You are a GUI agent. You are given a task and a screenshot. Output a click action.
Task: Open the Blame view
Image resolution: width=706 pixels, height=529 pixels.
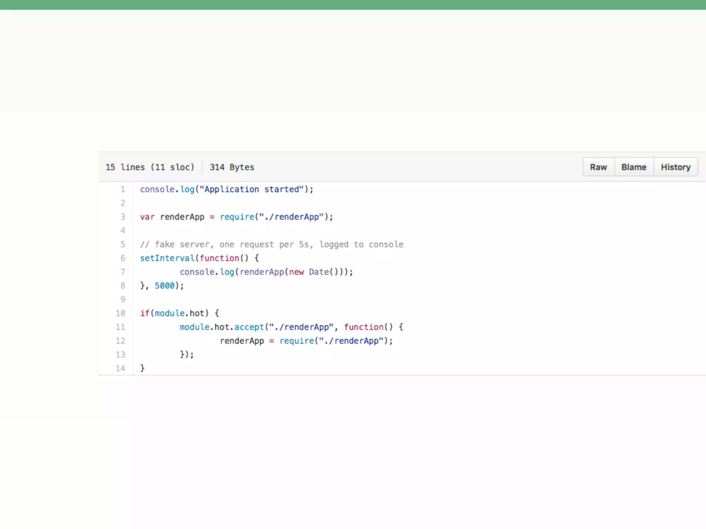[x=634, y=167]
